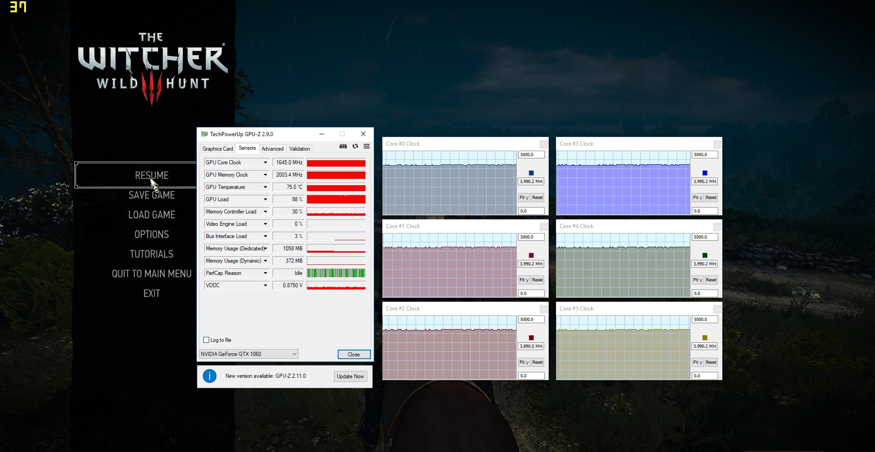Click the GPU-Z Close button
The width and height of the screenshot is (875, 452).
[x=354, y=355]
